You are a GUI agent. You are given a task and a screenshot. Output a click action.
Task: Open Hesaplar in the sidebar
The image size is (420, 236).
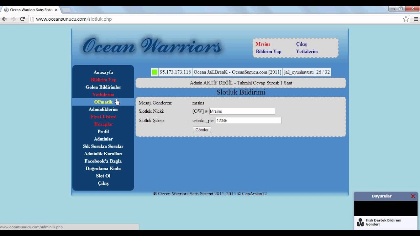[x=103, y=124]
